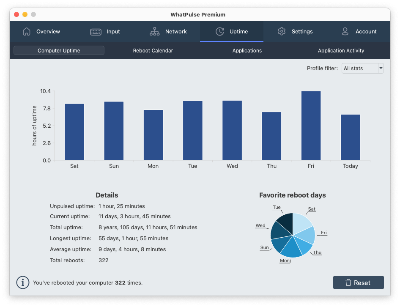Click the Thu pie chart slice
Viewport: 400px width, 307px height.
click(304, 246)
